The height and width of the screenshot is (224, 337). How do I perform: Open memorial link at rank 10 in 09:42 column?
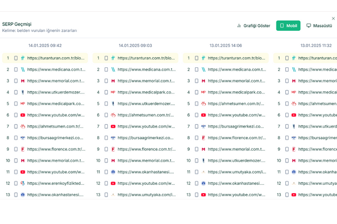[x=56, y=161]
